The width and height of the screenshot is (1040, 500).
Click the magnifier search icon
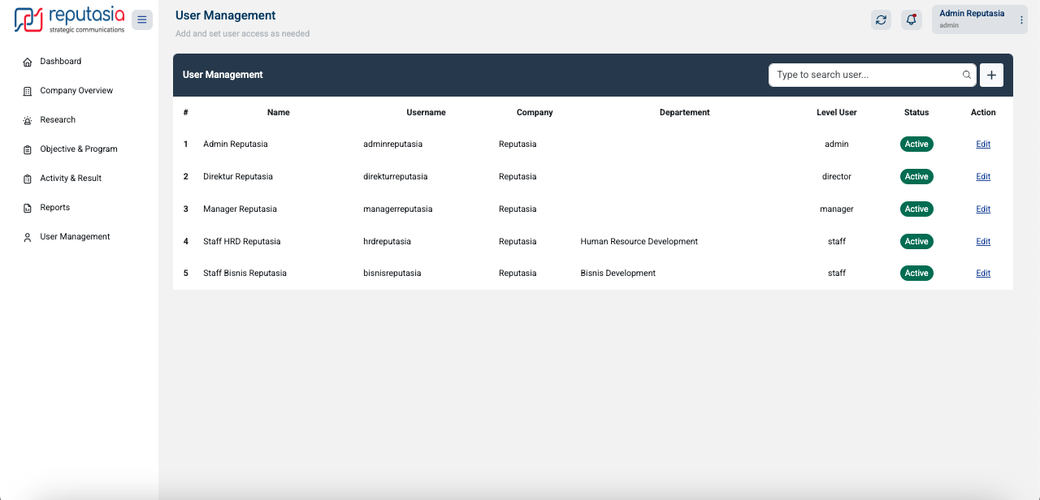tap(967, 75)
